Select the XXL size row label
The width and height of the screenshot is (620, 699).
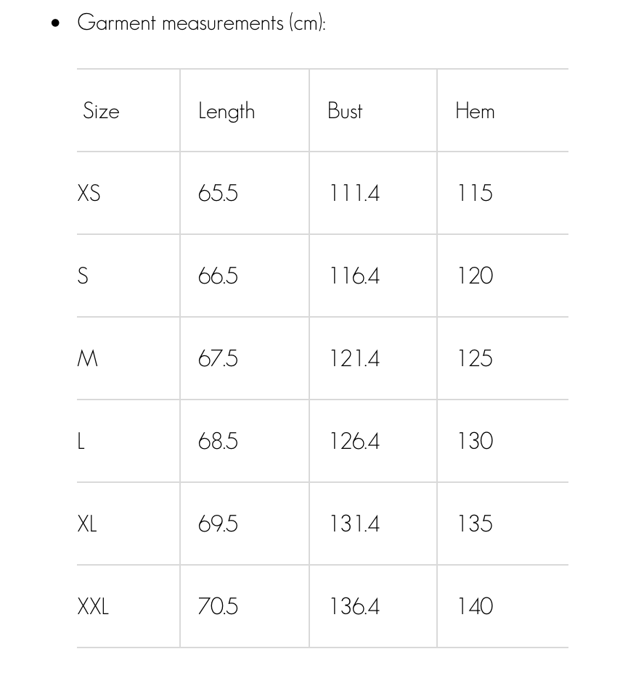[93, 607]
